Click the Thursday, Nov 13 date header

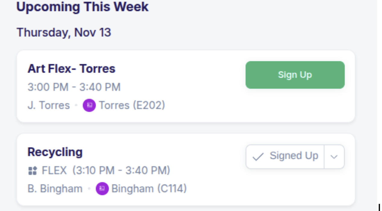(64, 32)
